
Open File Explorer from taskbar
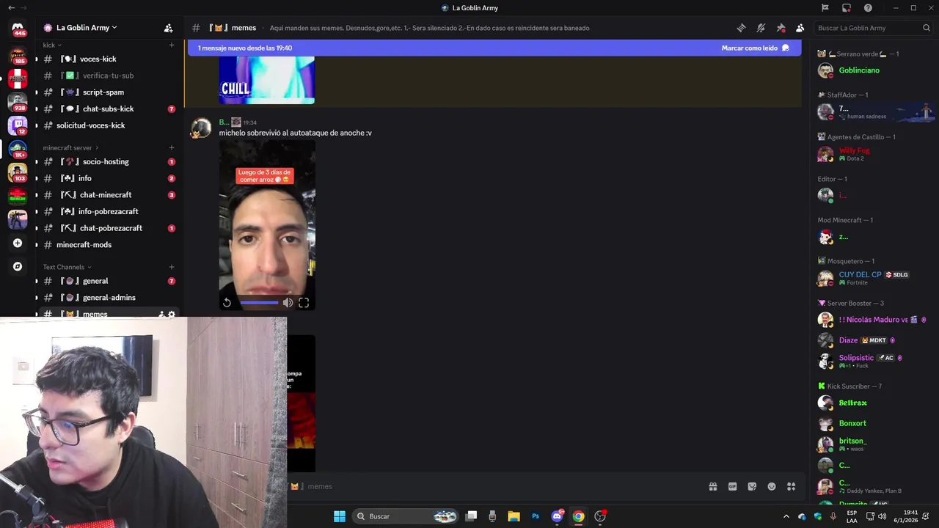click(x=514, y=516)
